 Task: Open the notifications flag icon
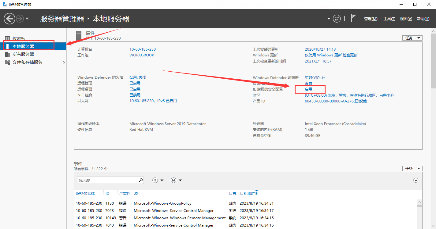point(353,18)
